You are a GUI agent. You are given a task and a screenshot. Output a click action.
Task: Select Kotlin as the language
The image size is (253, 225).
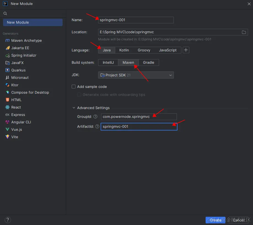point(124,50)
